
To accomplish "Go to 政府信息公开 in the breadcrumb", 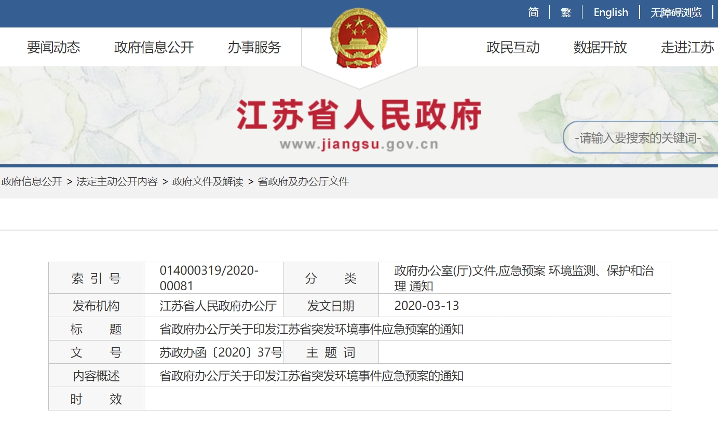I will tap(32, 181).
